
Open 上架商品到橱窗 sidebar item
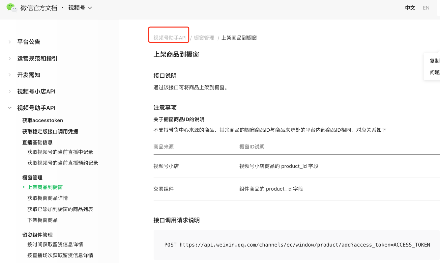click(45, 187)
